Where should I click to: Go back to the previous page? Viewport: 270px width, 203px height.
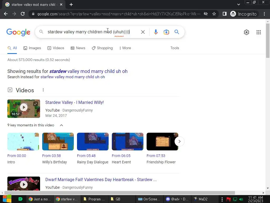(x=6, y=14)
